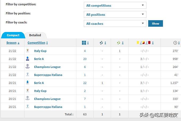Open the All positions dropdown
The width and height of the screenshot is (181, 121).
[x=115, y=14]
